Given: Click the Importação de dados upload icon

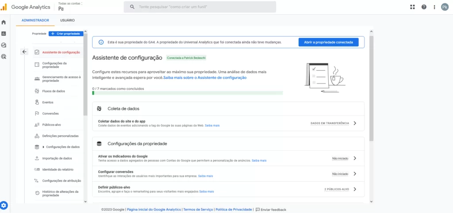Looking at the screenshot, I should (37, 158).
